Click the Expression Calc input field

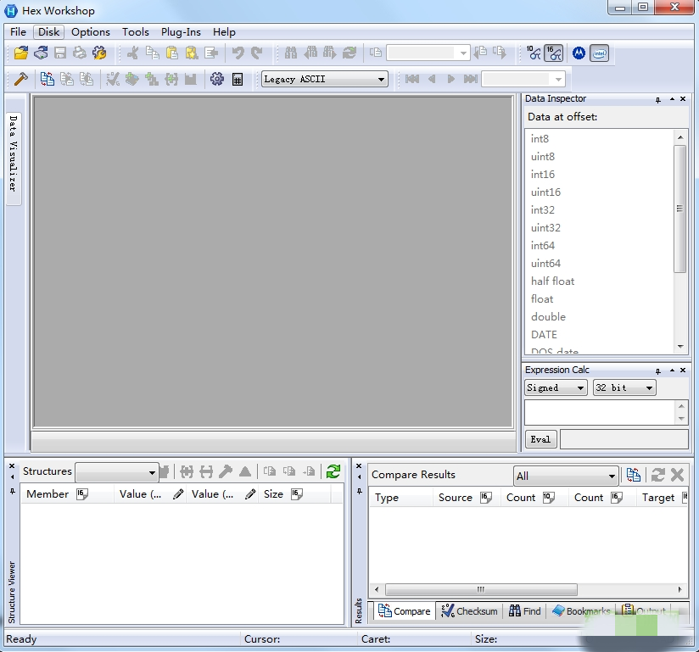[599, 412]
